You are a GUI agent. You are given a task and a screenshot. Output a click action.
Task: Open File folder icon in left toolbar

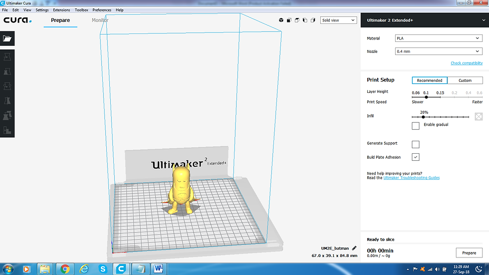pyautogui.click(x=7, y=38)
